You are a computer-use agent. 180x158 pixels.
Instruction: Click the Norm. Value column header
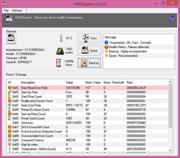[93, 82]
